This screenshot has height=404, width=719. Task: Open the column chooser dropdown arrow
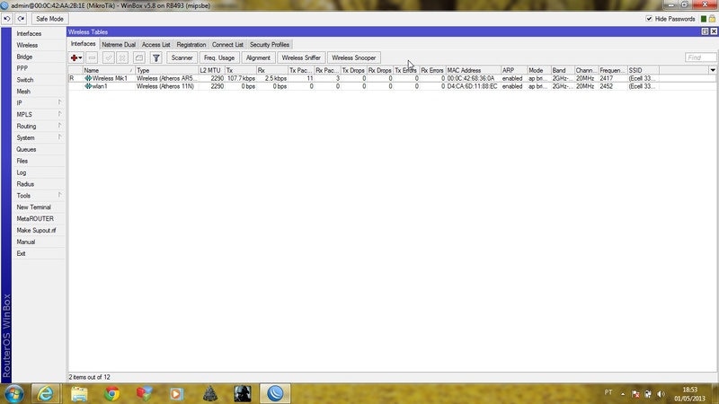pos(713,70)
